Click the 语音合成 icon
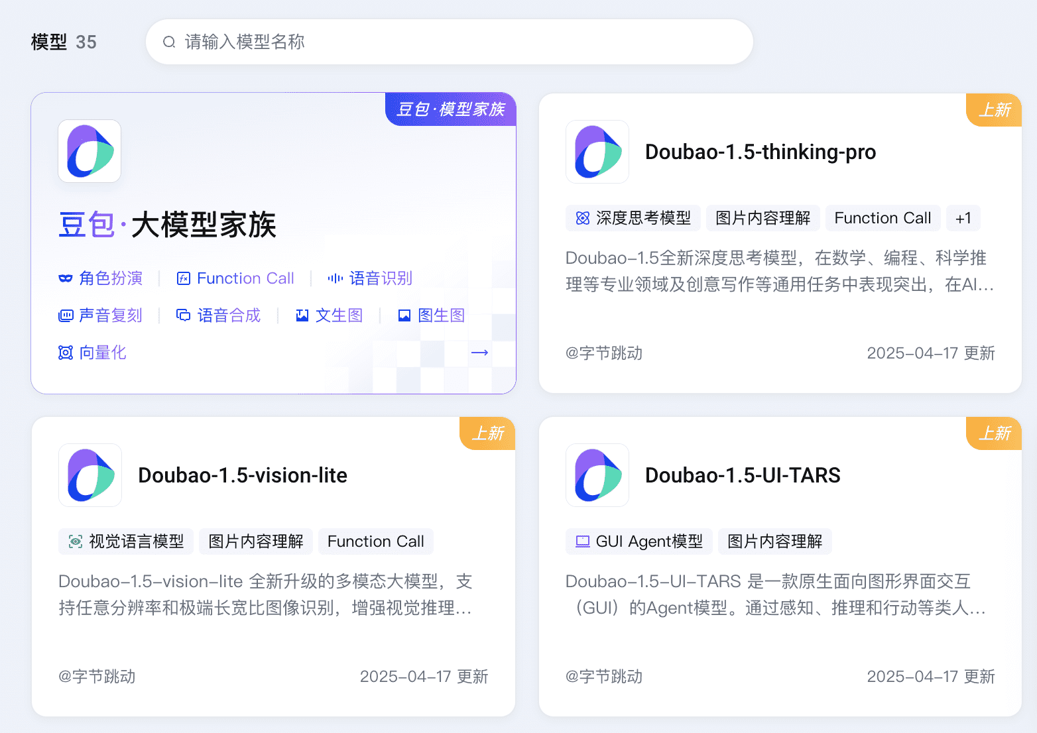1037x733 pixels. 183,315
